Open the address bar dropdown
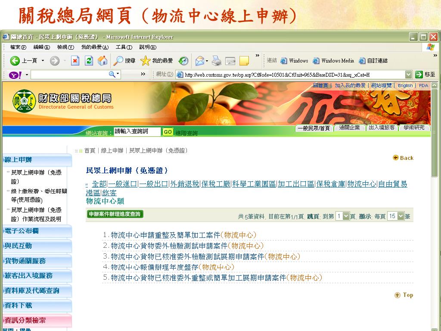The image size is (441, 331). (408, 75)
